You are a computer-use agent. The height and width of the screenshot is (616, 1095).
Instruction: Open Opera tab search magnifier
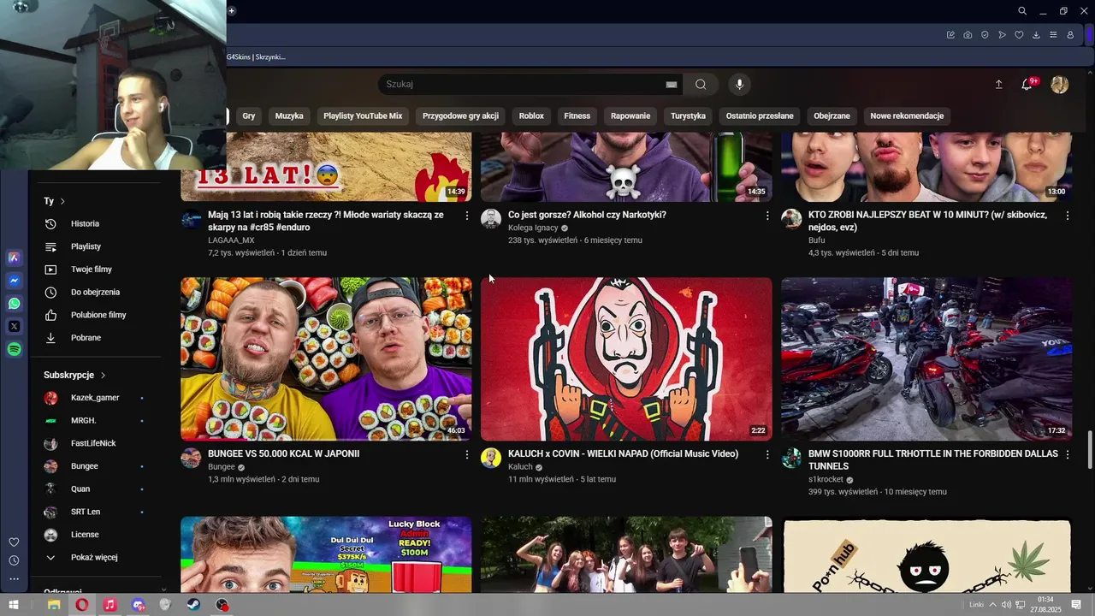pyautogui.click(x=1022, y=11)
